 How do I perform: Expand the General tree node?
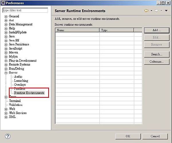(x=6, y=17)
